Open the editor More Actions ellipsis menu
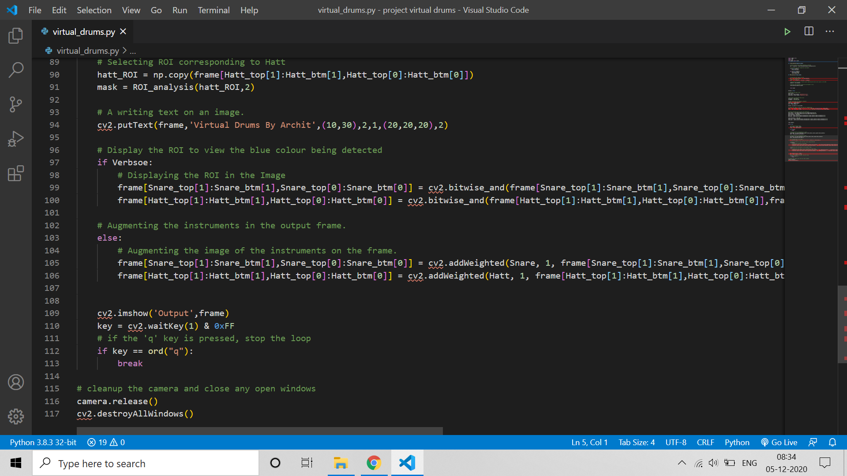Image resolution: width=847 pixels, height=476 pixels. (830, 31)
